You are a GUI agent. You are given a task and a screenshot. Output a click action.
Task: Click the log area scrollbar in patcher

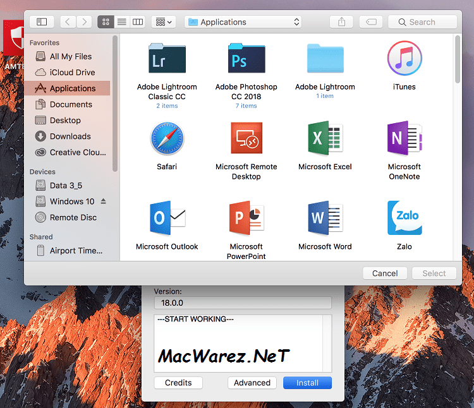327,344
